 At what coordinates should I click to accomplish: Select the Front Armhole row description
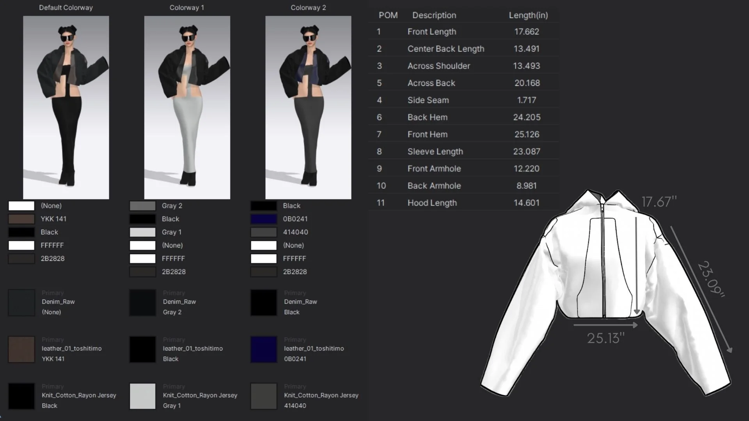coord(434,169)
